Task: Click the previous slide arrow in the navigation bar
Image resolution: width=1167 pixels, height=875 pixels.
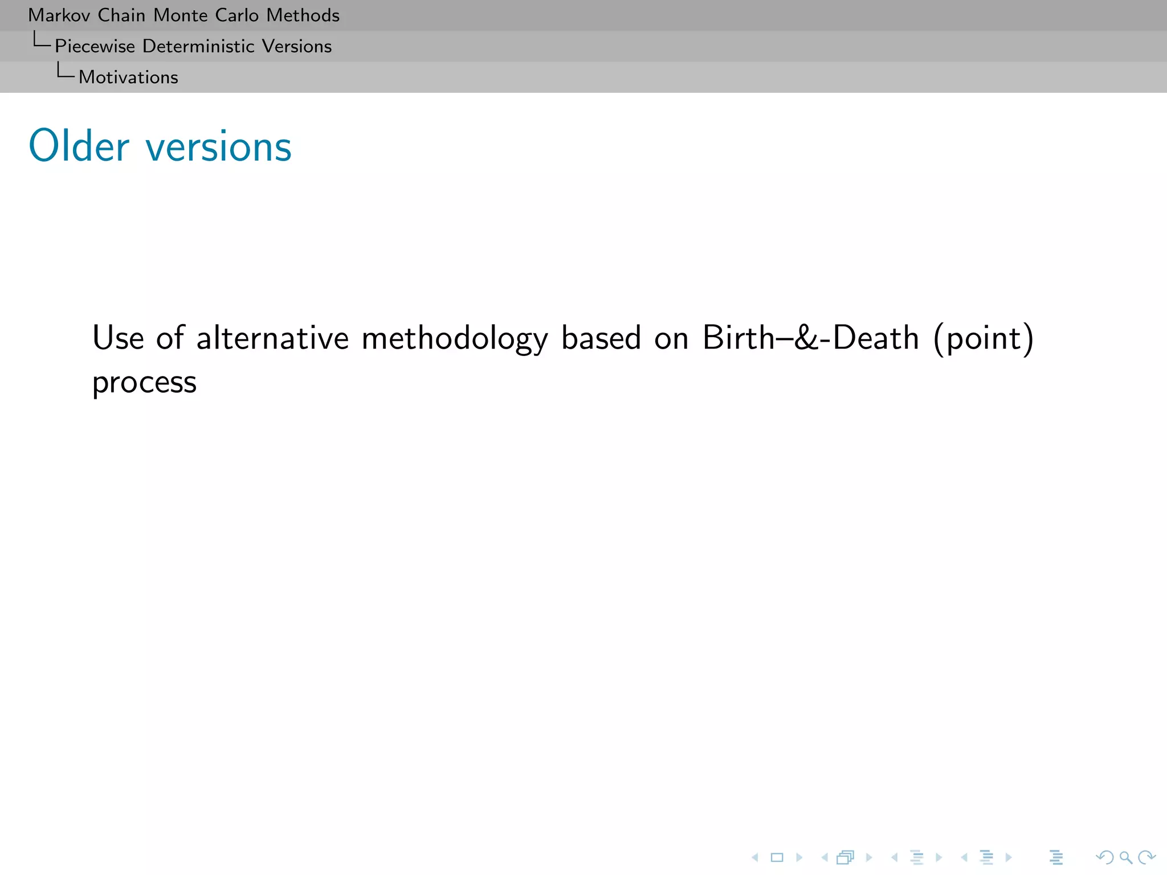Action: point(755,857)
